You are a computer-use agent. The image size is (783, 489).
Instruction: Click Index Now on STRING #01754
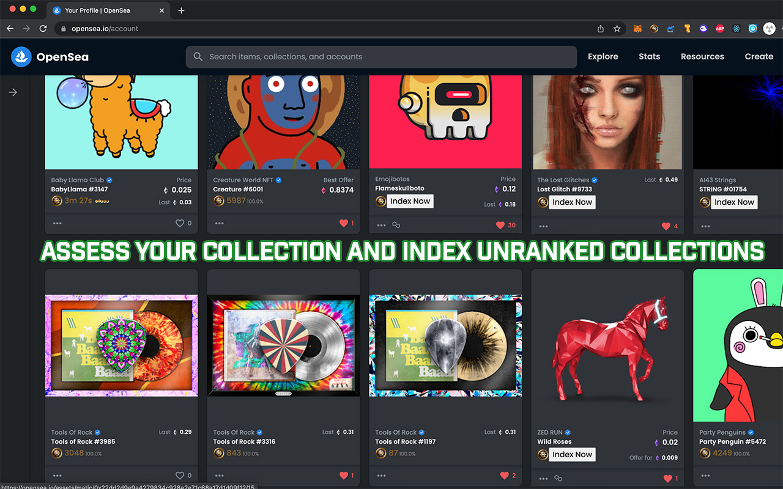(x=735, y=202)
